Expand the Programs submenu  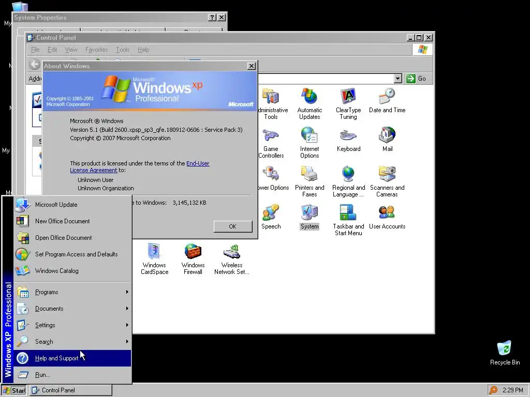(72, 292)
